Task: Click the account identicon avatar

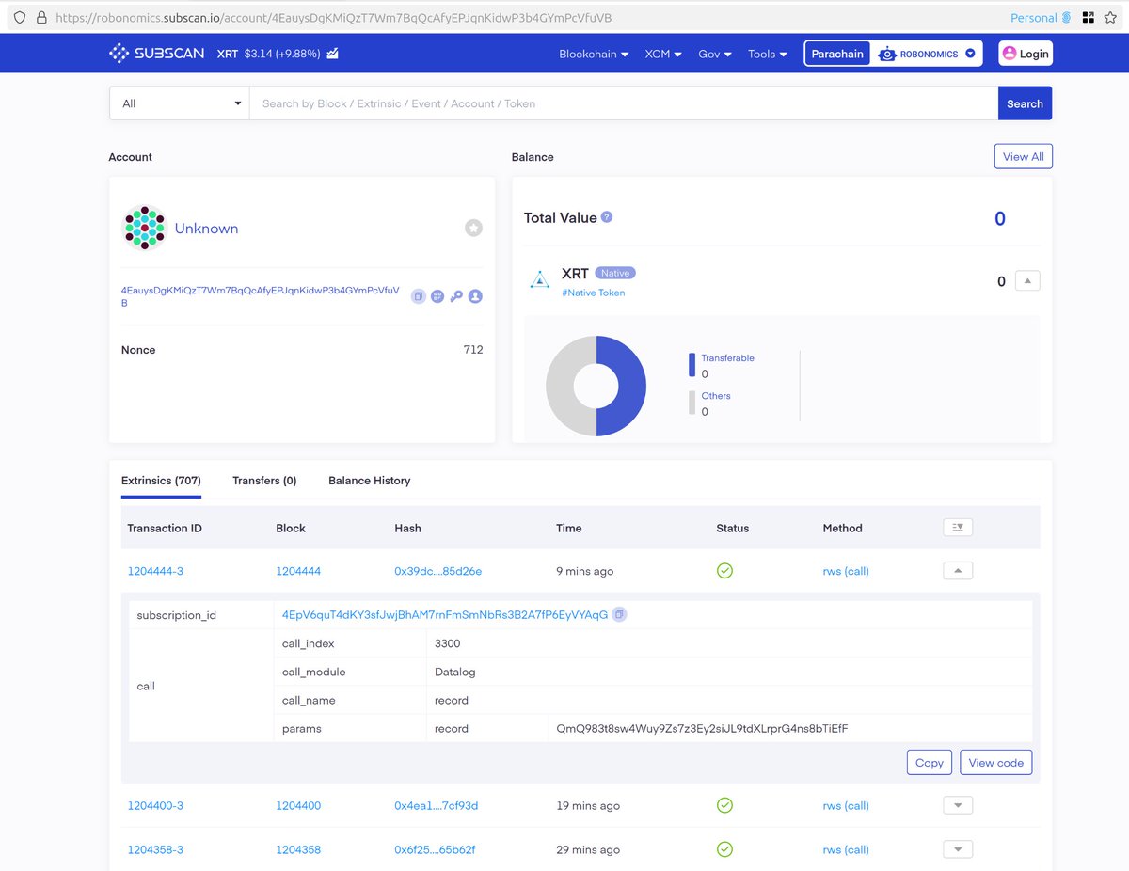Action: click(144, 228)
